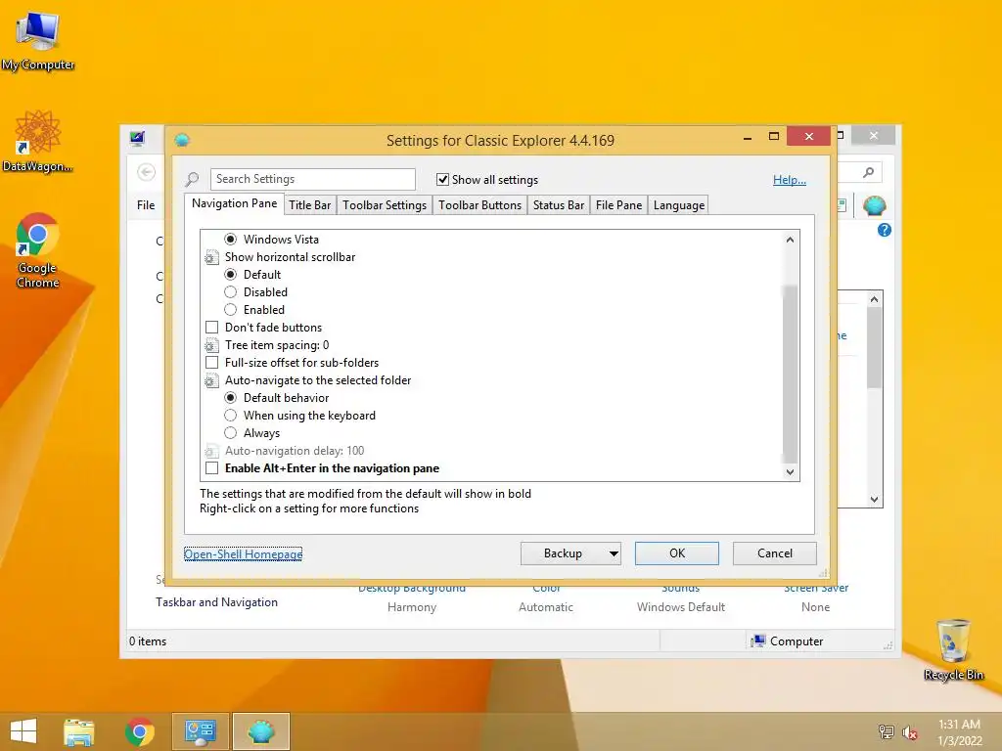1002x751 pixels.
Task: Click the back arrow in background window
Action: click(x=147, y=172)
